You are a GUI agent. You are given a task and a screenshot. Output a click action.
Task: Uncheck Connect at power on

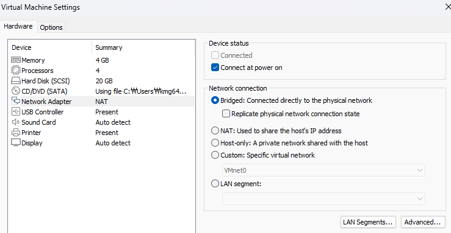[x=215, y=68]
